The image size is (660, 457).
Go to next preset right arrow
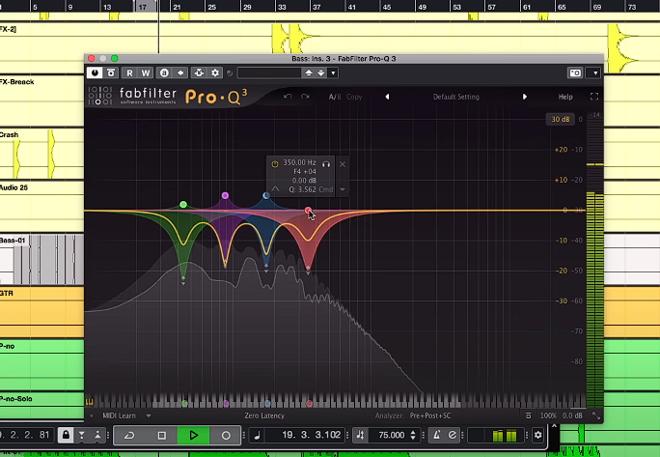coord(525,97)
